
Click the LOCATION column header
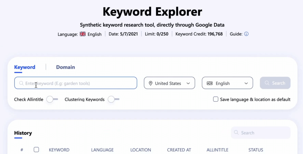point(141,150)
